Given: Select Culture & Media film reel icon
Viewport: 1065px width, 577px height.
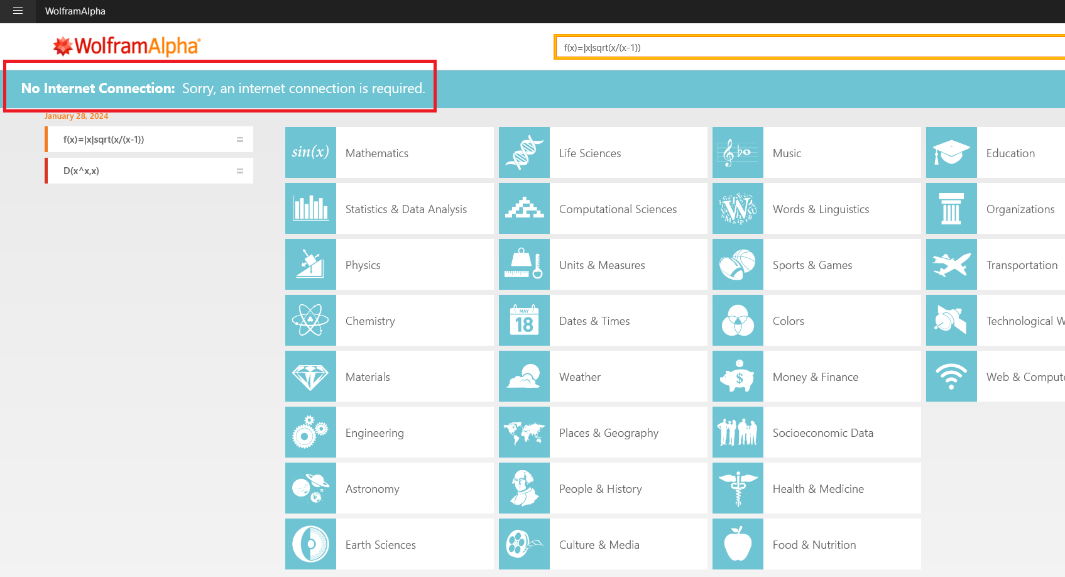Looking at the screenshot, I should click(524, 544).
